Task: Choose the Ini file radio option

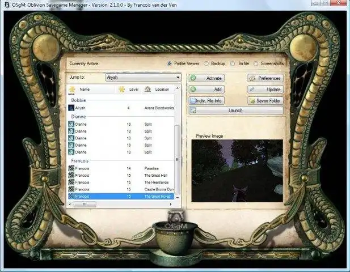Action: tap(233, 63)
